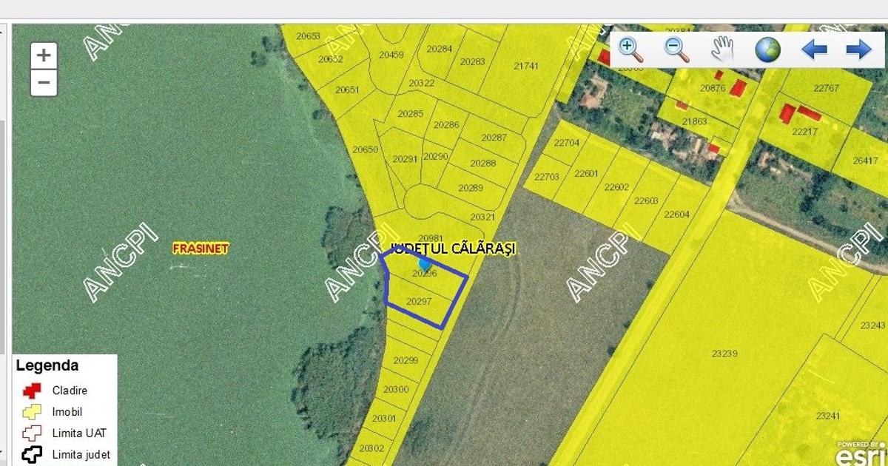Image resolution: width=888 pixels, height=466 pixels.
Task: Click the red Cladire legend symbol
Action: 32,391
